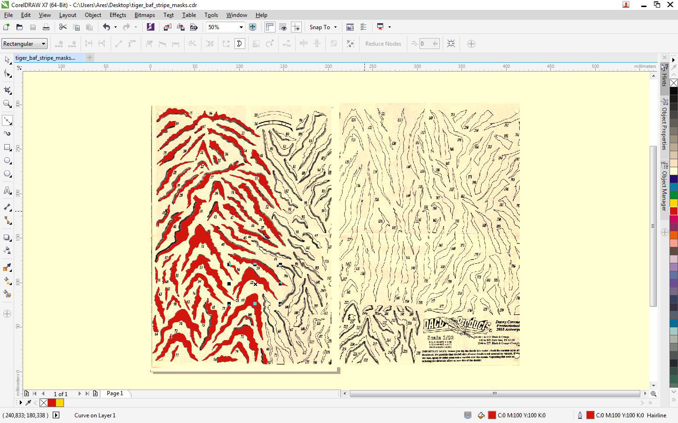Viewport: 678px width, 423px height.
Task: Undo the last action
Action: point(106,27)
